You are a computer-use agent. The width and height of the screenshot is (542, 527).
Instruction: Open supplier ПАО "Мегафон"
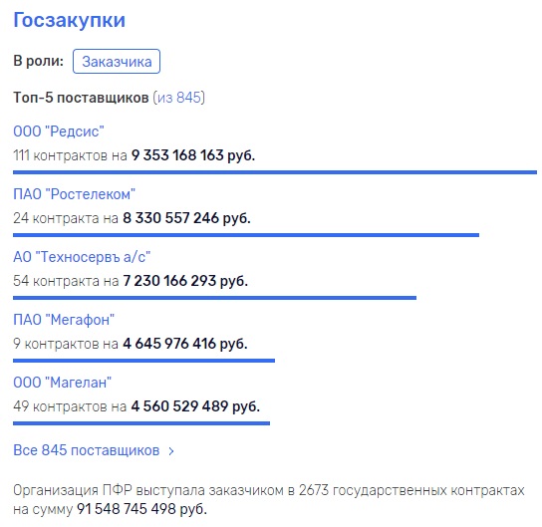(64, 320)
